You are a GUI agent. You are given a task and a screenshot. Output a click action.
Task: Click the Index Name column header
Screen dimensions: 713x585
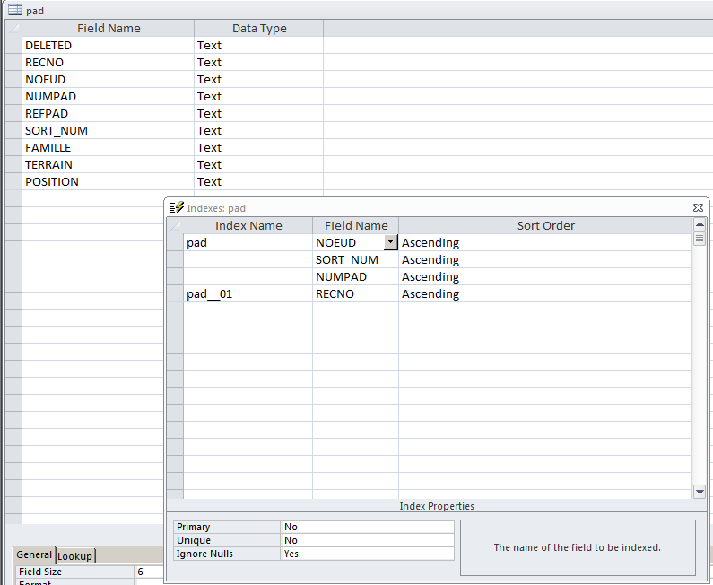click(x=248, y=226)
